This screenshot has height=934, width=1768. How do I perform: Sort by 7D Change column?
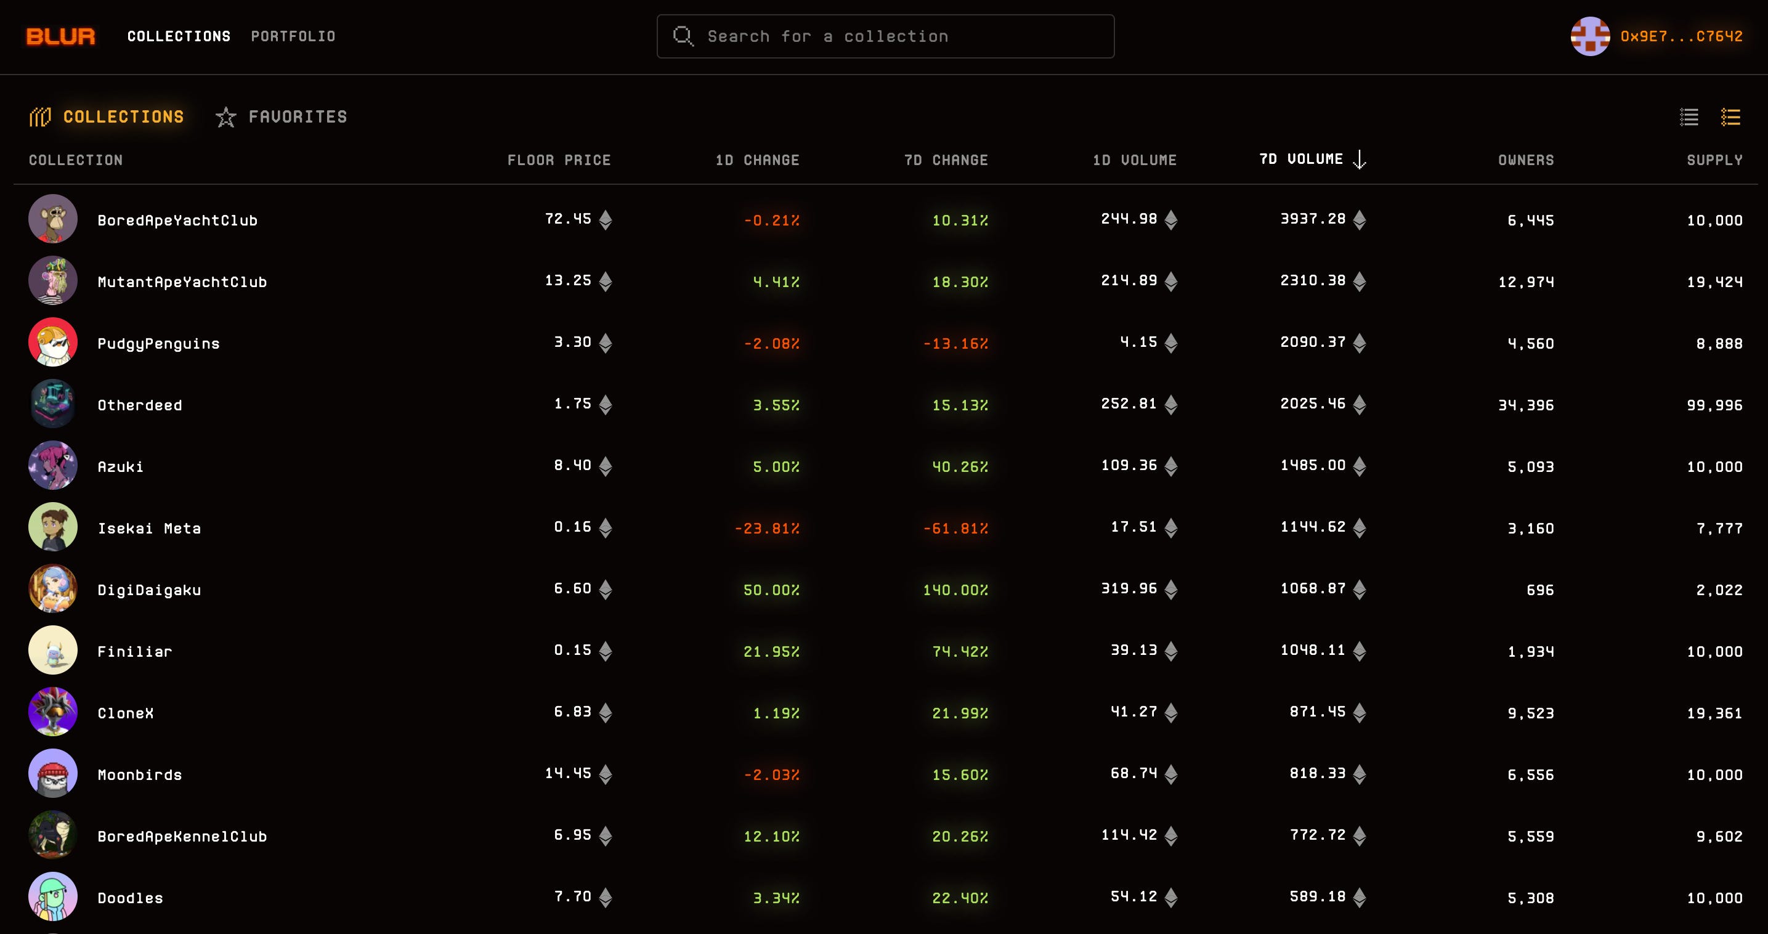tap(946, 160)
